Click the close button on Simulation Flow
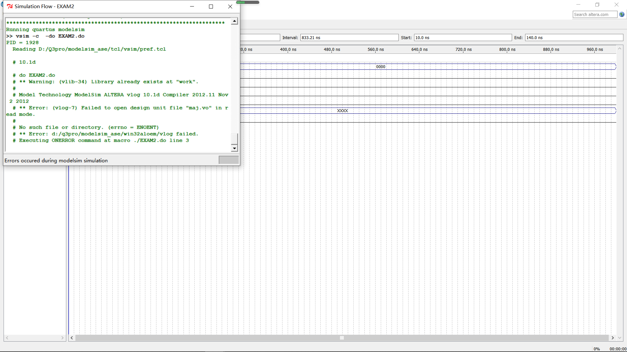627x352 pixels. pyautogui.click(x=230, y=7)
